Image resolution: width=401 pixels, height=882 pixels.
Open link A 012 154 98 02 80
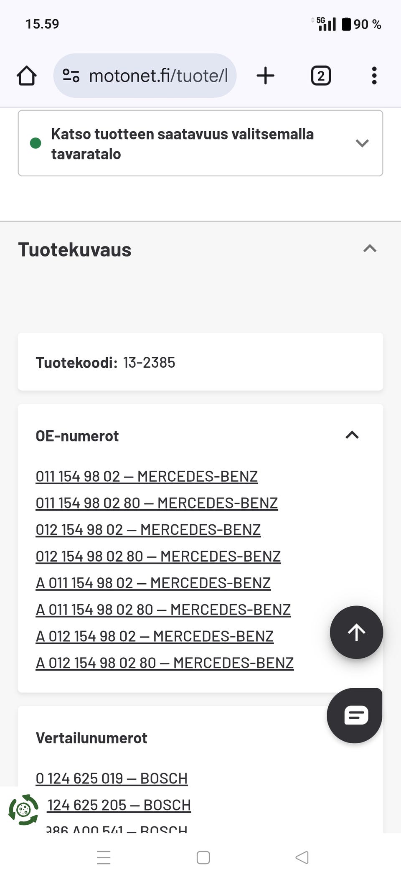coord(165,663)
